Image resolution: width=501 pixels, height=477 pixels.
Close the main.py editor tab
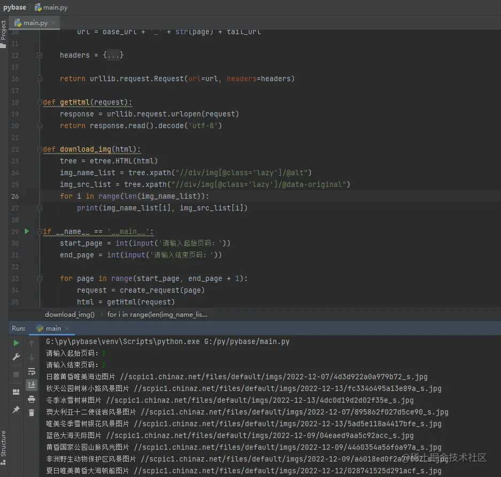[x=53, y=22]
